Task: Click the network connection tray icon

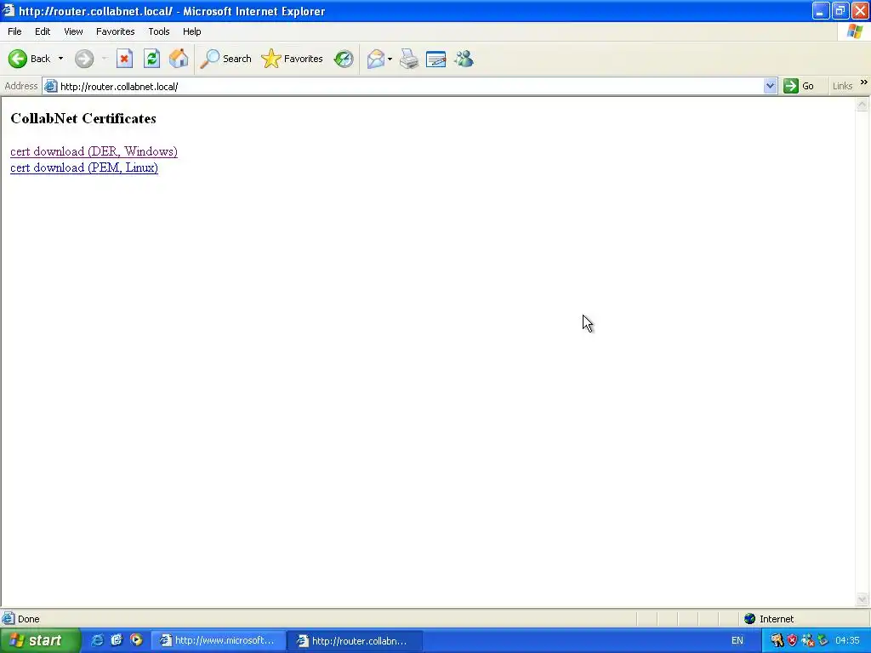Action: click(807, 641)
